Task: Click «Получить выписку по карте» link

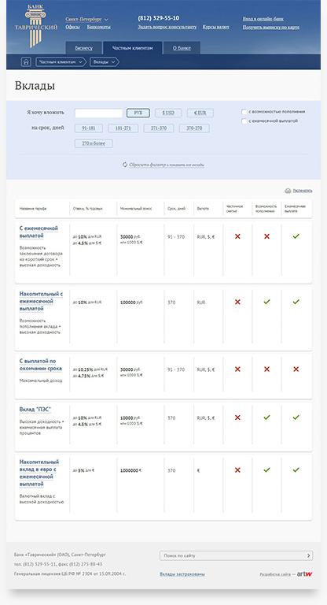Action: tap(270, 27)
